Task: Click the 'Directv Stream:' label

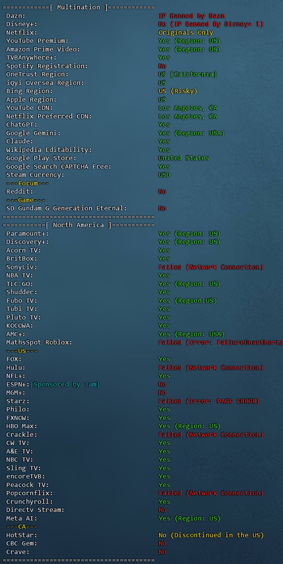Action: coord(35,510)
